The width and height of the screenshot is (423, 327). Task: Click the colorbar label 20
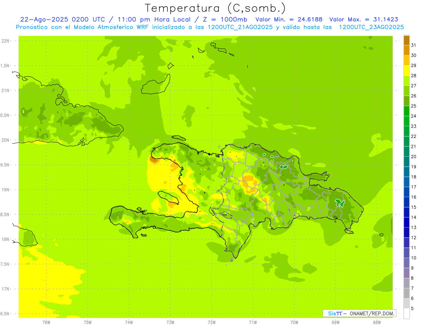(414, 157)
